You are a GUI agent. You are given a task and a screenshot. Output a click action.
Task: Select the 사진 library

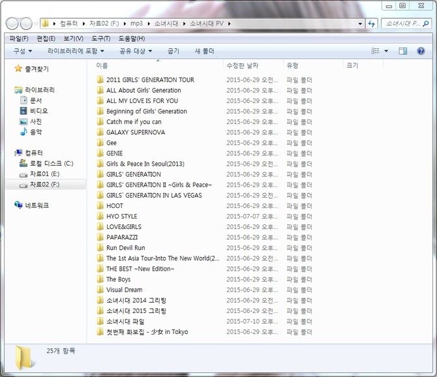[x=36, y=121]
